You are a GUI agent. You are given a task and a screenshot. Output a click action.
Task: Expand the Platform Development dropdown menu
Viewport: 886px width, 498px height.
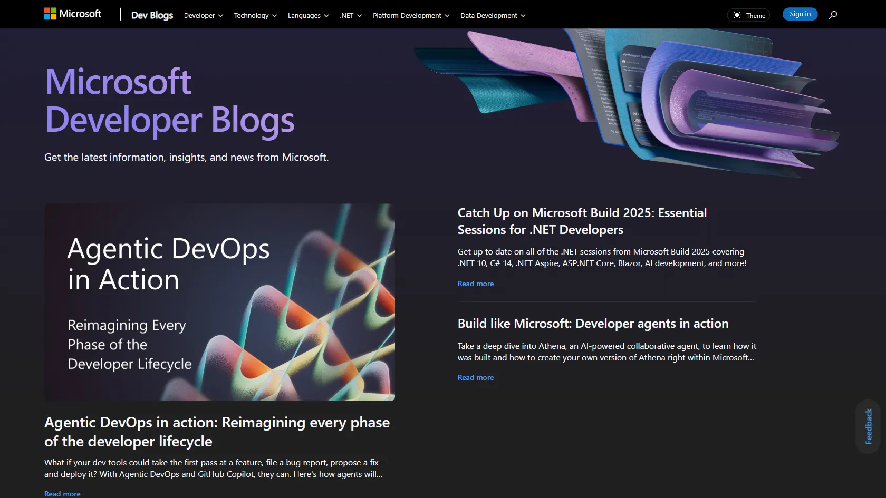[411, 15]
